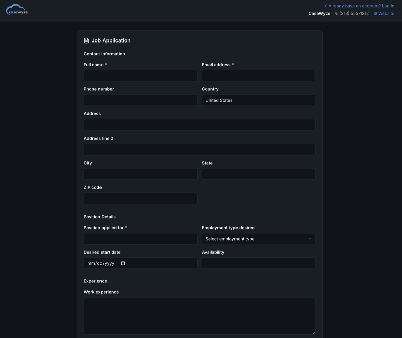The image size is (402, 338).
Task: Expand the Employment type desired dropdown
Action: 259,239
